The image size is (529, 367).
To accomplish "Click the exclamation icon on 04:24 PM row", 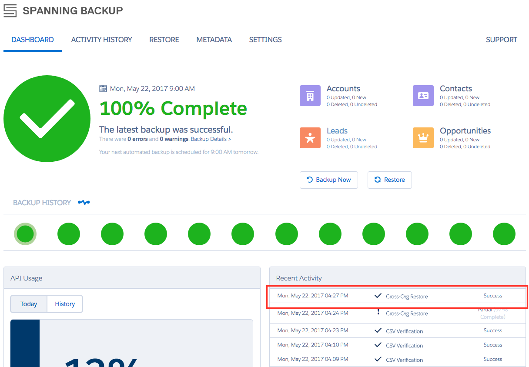I will pyautogui.click(x=378, y=312).
